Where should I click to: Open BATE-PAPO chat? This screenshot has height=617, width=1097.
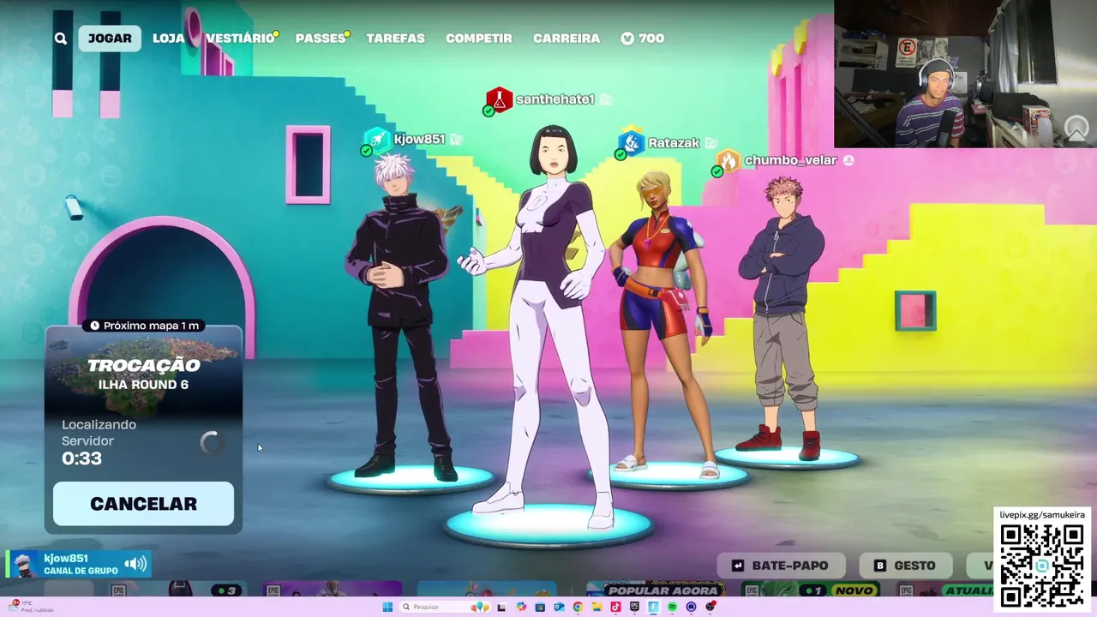click(781, 566)
